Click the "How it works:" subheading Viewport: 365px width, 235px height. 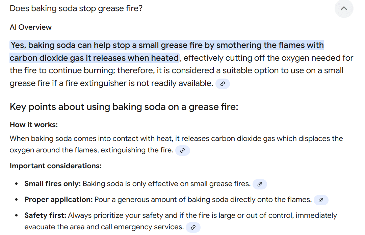tap(34, 125)
